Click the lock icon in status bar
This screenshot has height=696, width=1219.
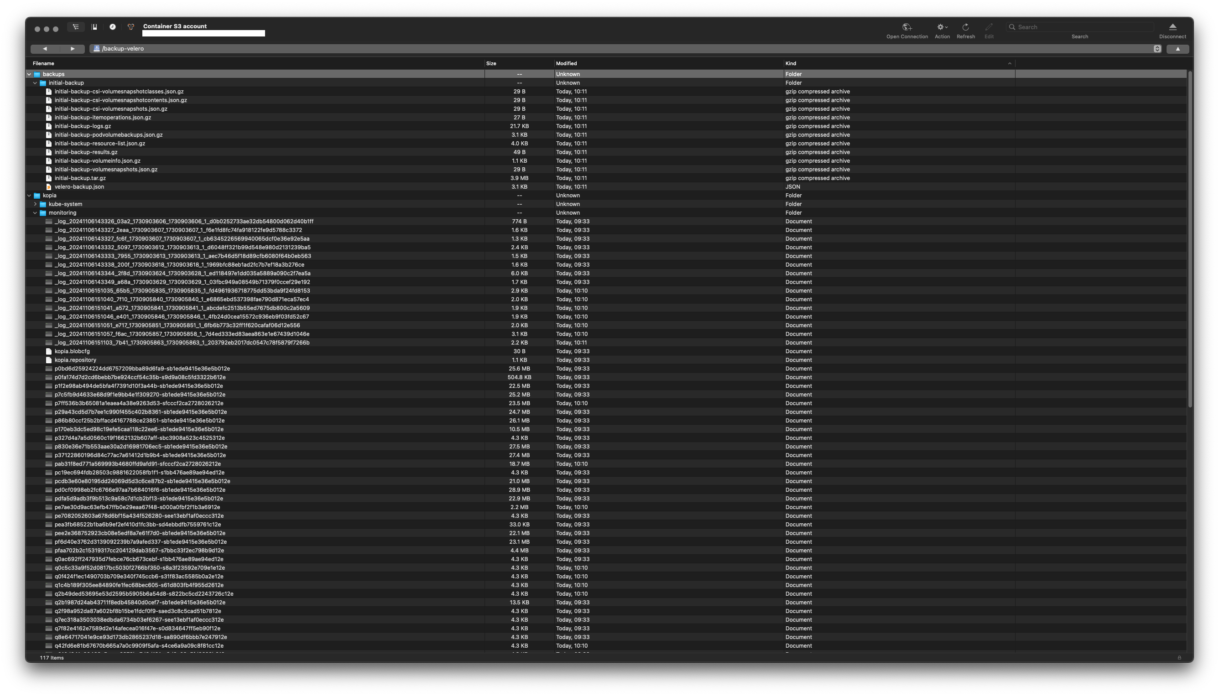click(x=1179, y=658)
